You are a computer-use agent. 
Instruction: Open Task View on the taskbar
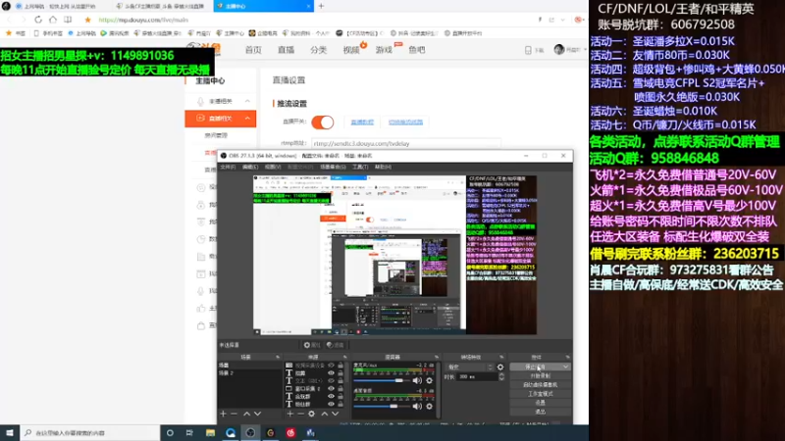189,433
